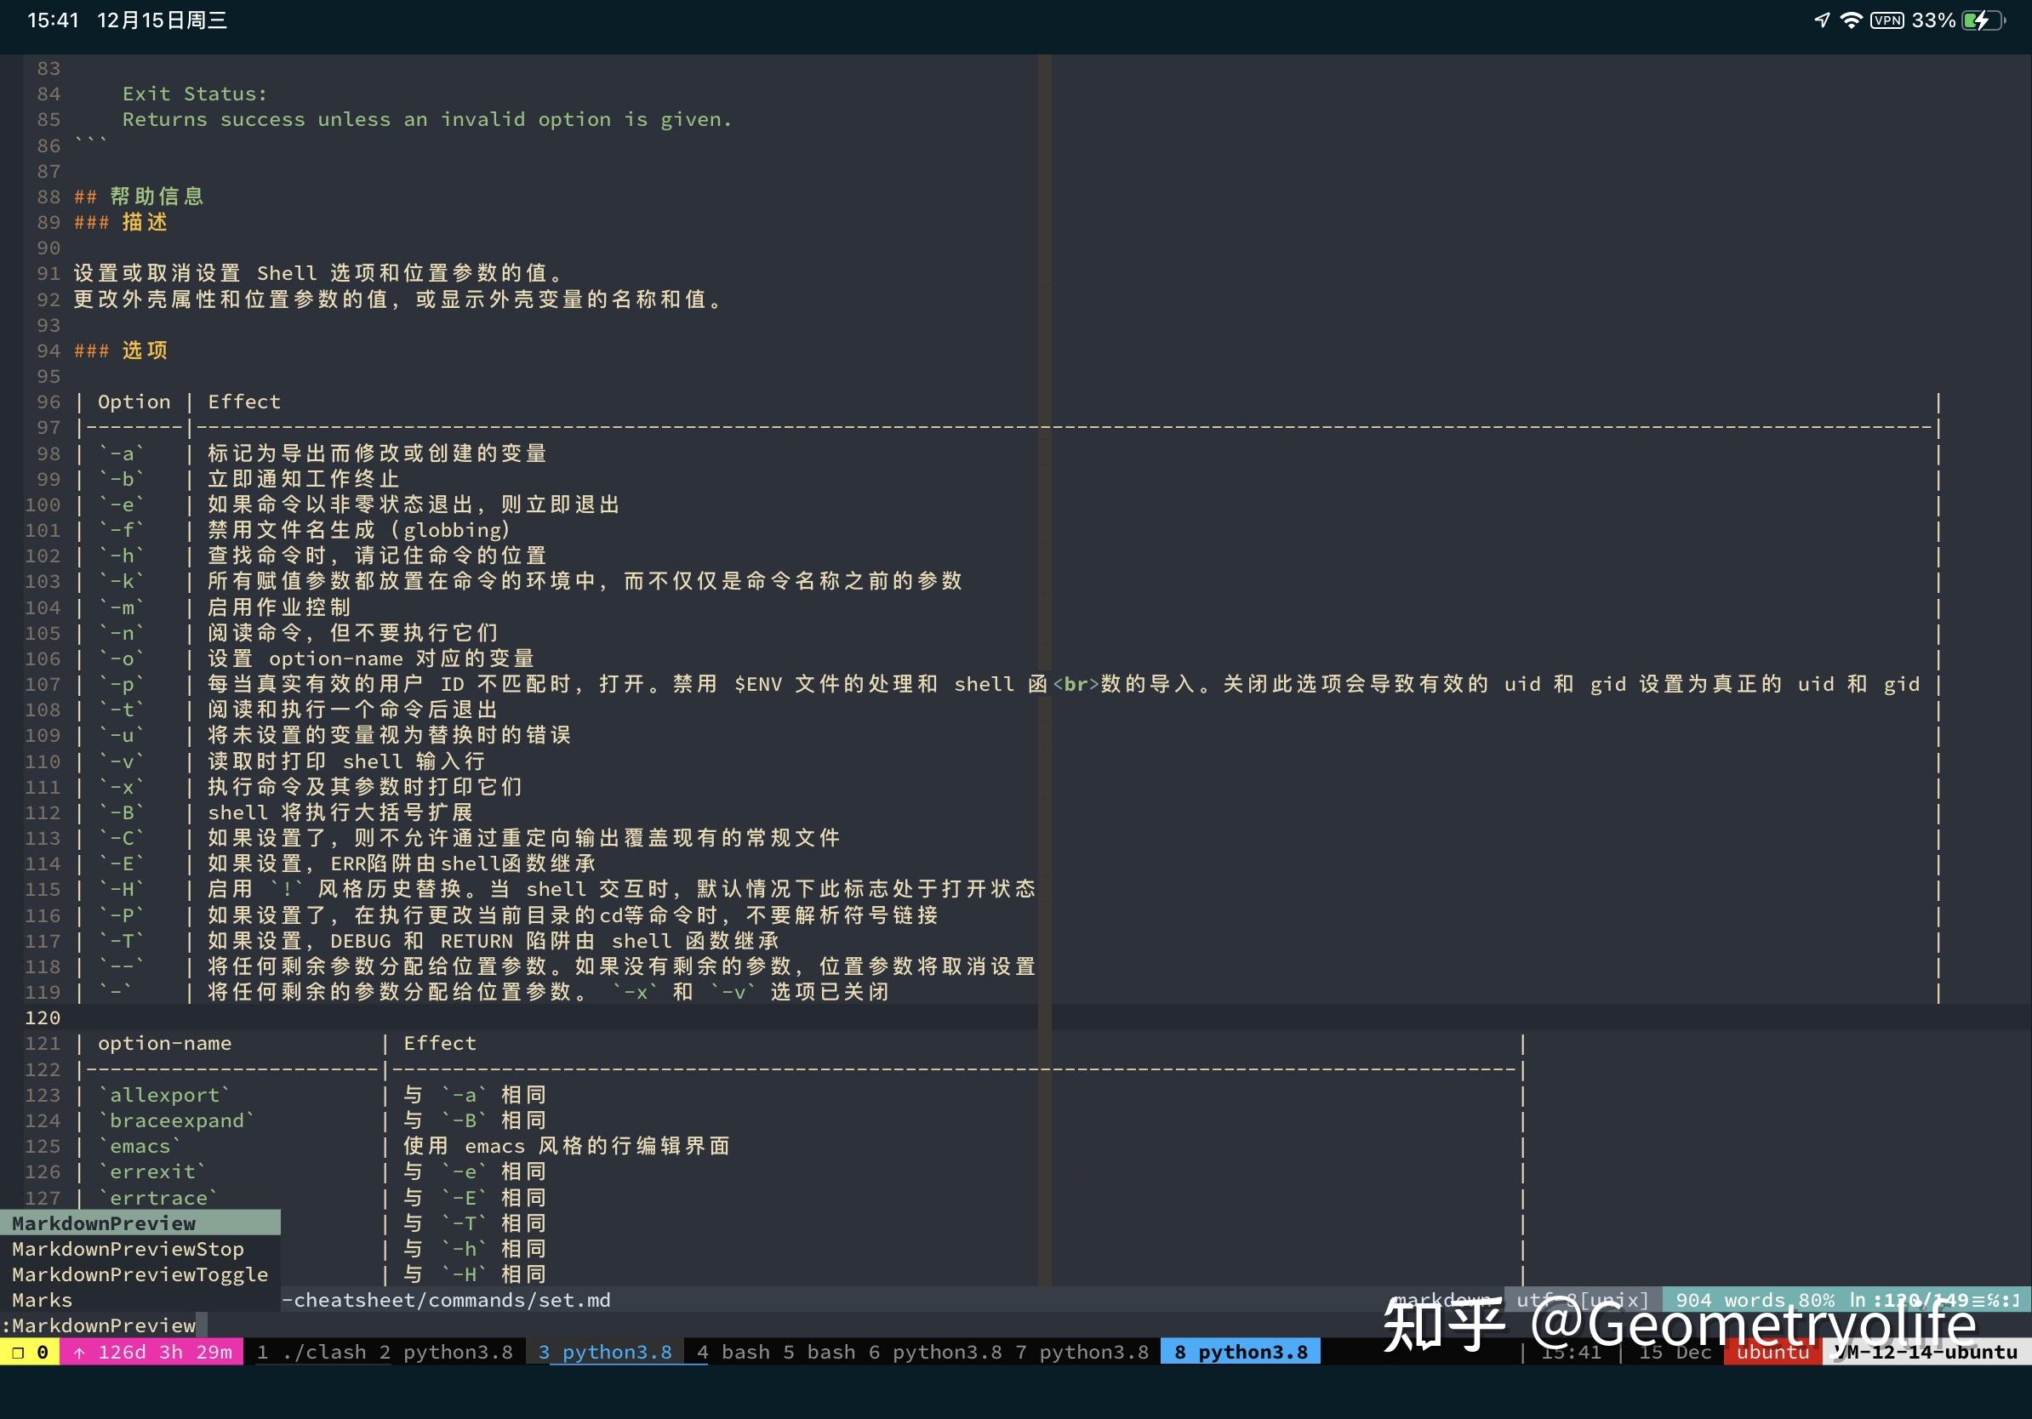Click the uptime segment '126d 3h 29m'
2032x1419 pixels.
click(152, 1352)
